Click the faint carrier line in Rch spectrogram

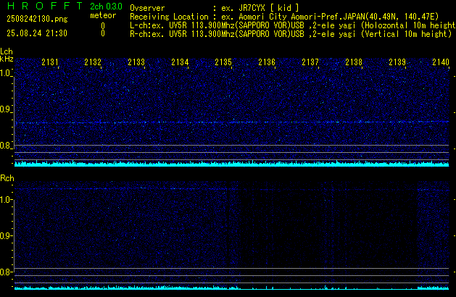(x=232, y=189)
